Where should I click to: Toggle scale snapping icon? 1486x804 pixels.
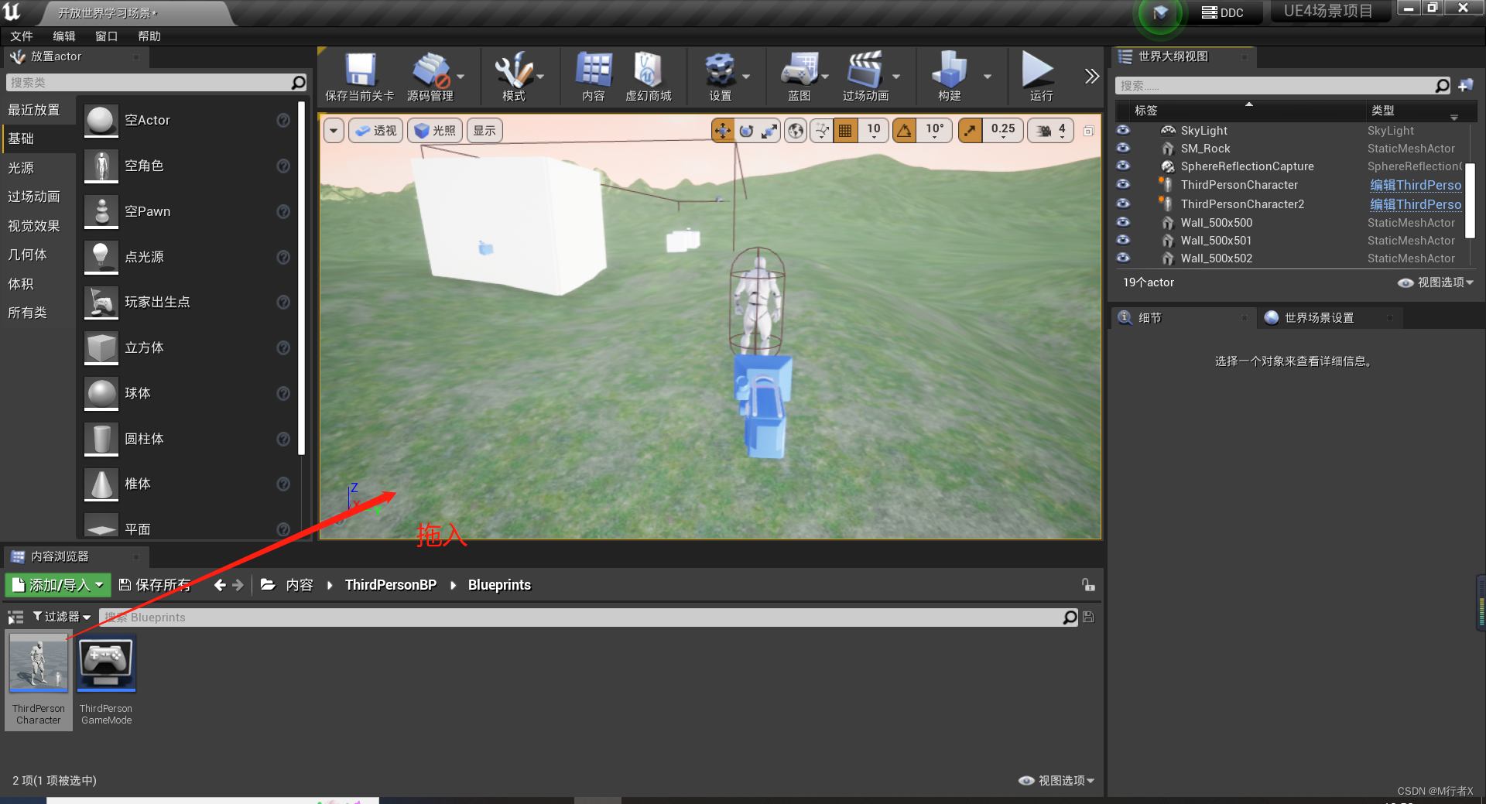coord(970,131)
